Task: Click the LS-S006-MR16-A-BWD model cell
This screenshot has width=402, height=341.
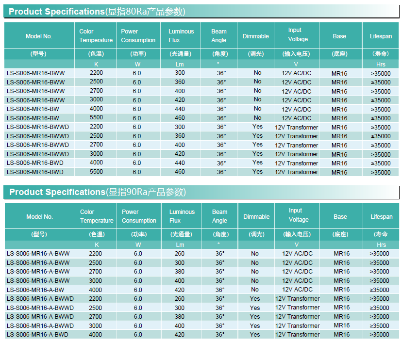Action: point(37,335)
